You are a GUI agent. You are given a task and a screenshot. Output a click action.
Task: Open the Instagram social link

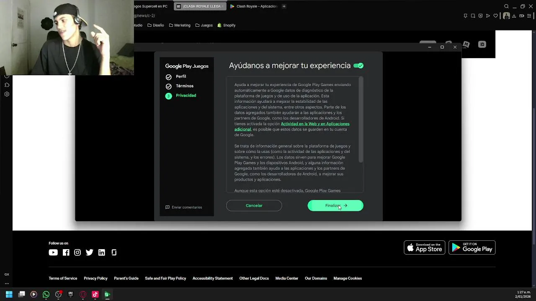click(77, 253)
